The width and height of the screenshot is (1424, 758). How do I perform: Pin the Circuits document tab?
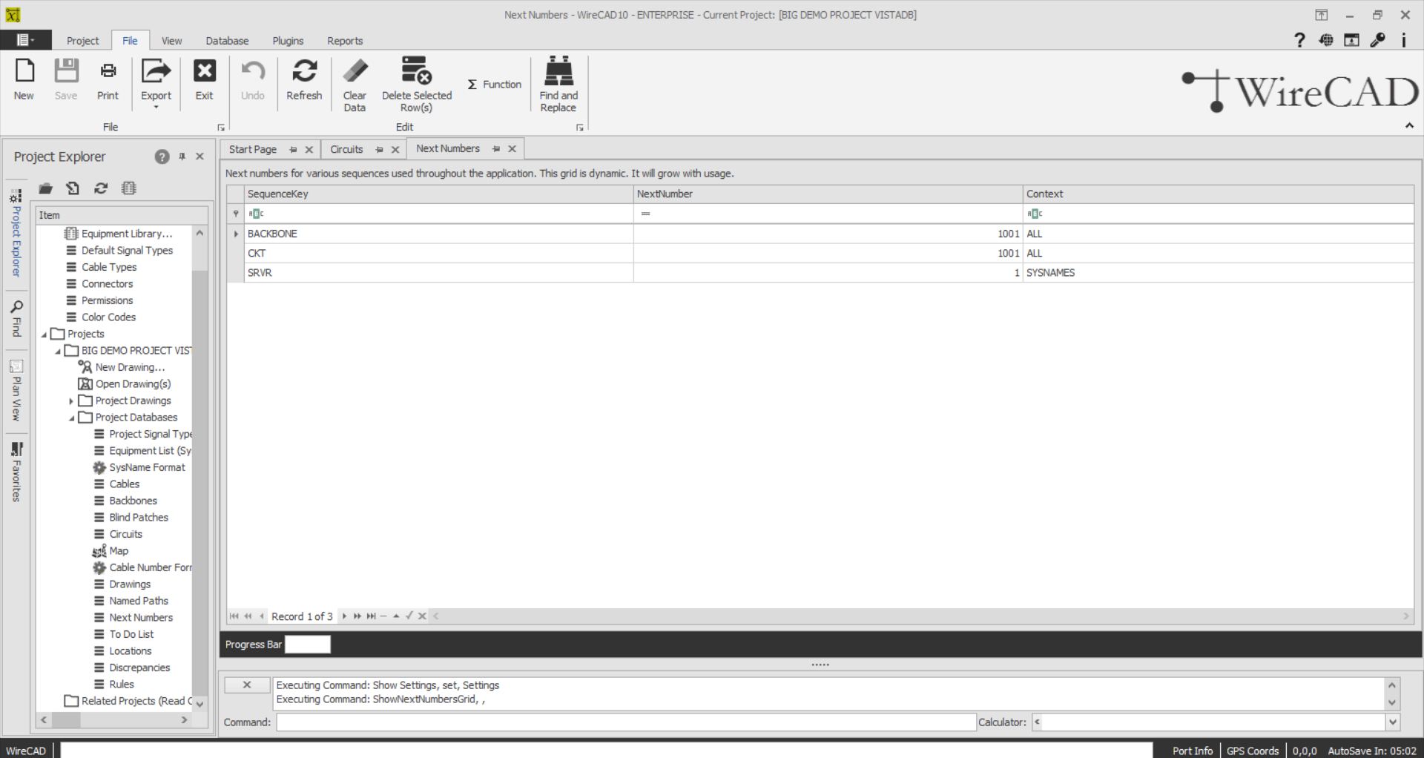[x=380, y=149]
